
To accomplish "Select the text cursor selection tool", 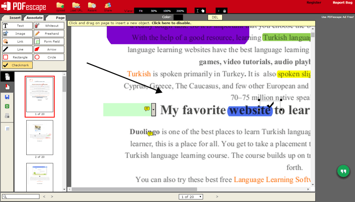I will tap(197, 11).
